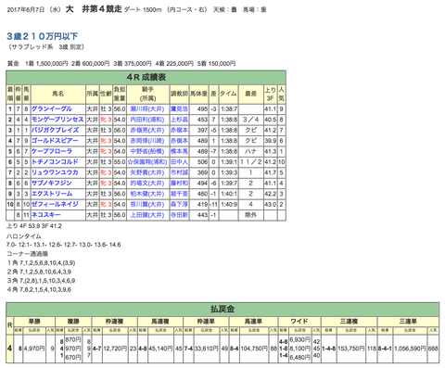Click the margin value 1 1/2

250,162
